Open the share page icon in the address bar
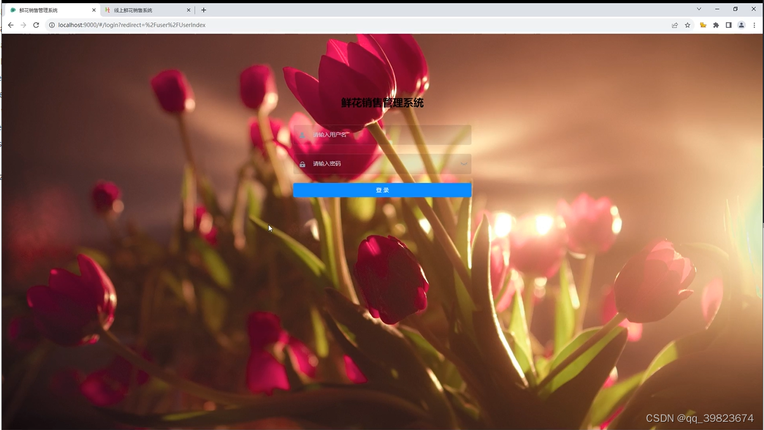764x430 pixels. point(674,25)
